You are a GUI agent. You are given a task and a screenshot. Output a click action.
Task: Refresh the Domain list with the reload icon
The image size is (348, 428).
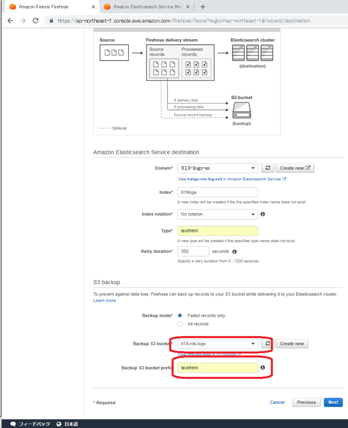tap(267, 168)
